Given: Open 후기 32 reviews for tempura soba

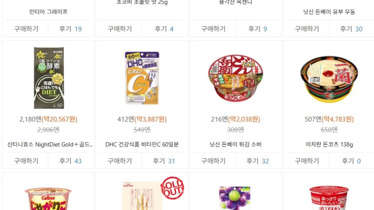Looking at the screenshot, I should tap(258, 161).
